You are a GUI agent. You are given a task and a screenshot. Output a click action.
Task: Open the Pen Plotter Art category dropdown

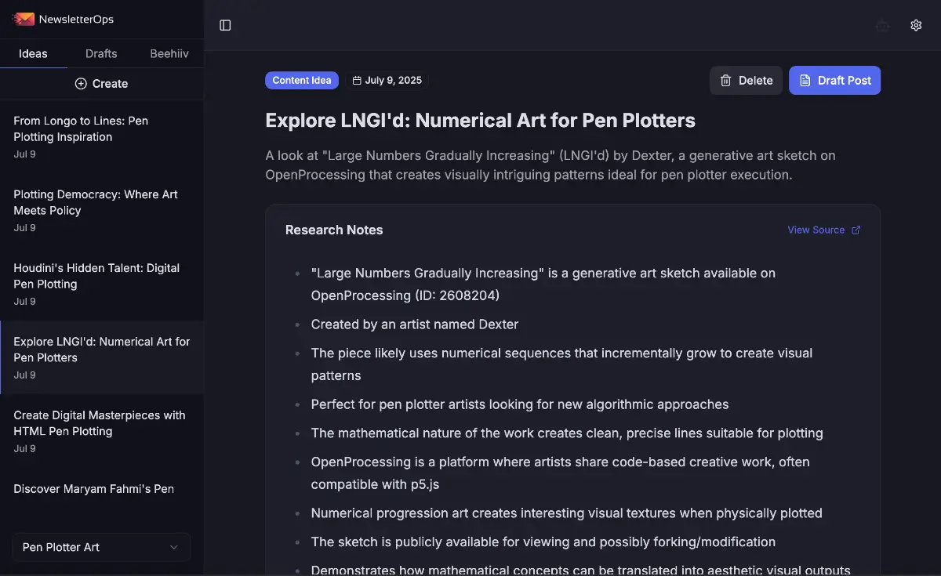[x=100, y=547]
